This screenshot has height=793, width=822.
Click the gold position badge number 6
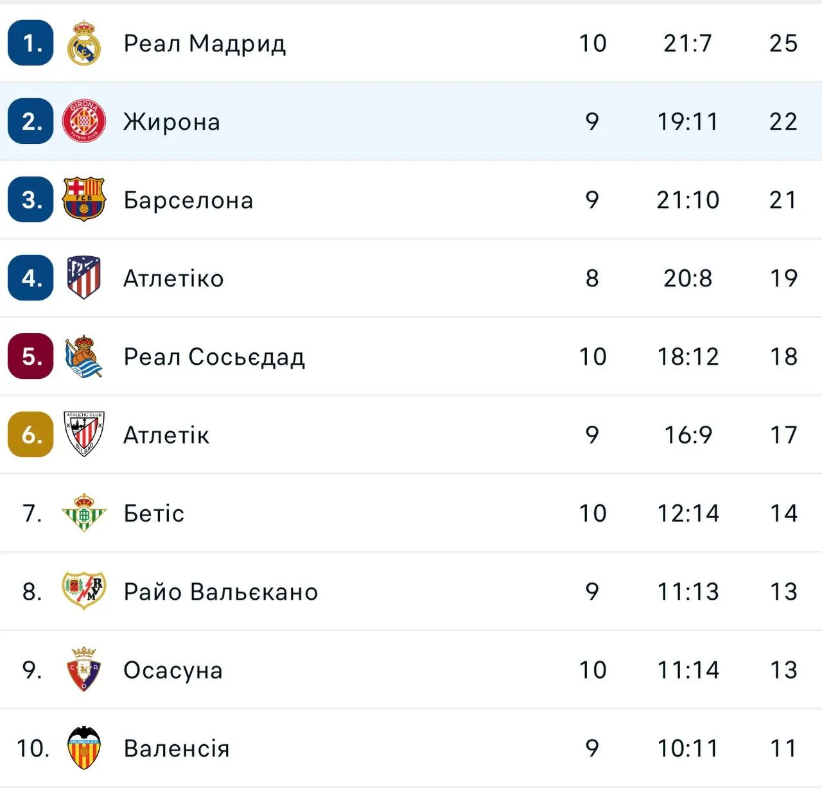[x=31, y=435]
